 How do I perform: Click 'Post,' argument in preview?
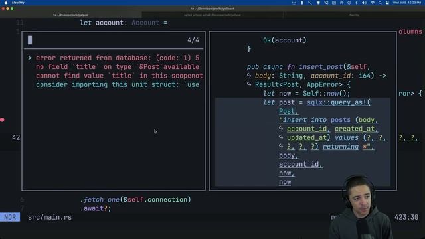(289, 111)
